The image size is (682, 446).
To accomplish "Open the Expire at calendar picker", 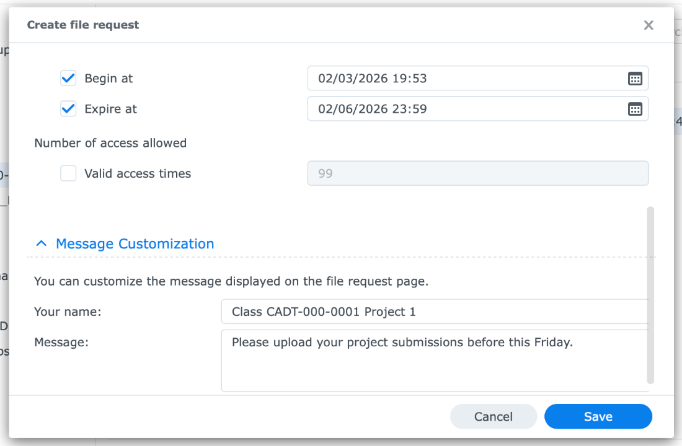I will pos(635,109).
